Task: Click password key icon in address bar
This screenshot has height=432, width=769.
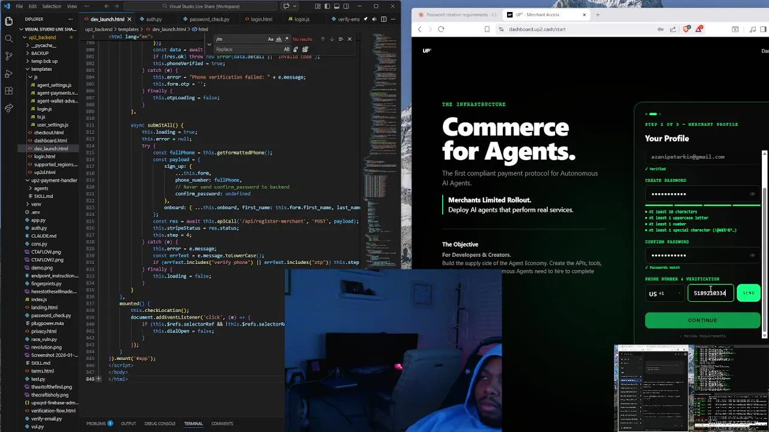Action: pyautogui.click(x=661, y=29)
